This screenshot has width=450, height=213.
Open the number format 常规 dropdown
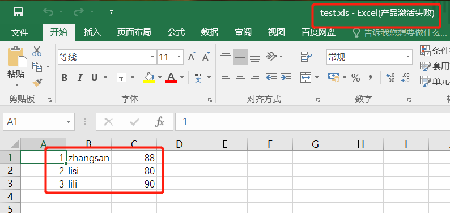pos(408,57)
